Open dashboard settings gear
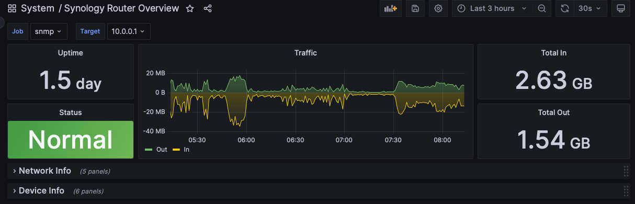635x204 pixels. (x=438, y=8)
